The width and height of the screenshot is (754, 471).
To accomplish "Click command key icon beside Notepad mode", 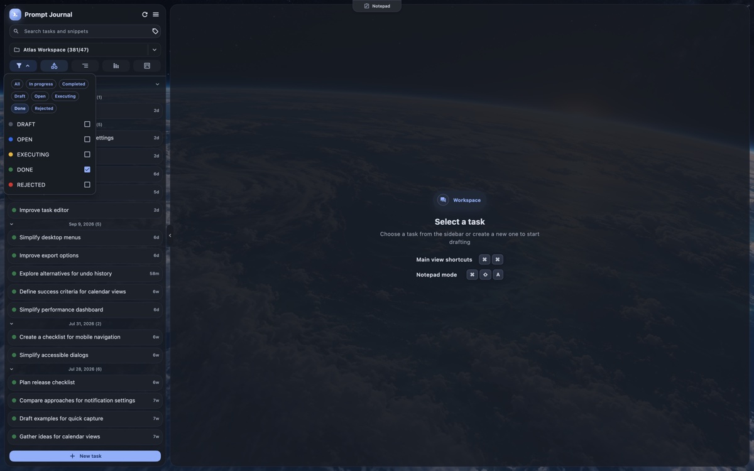I will click(x=472, y=274).
